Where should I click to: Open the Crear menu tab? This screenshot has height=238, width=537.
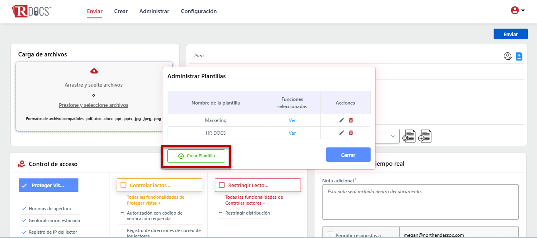coord(121,12)
